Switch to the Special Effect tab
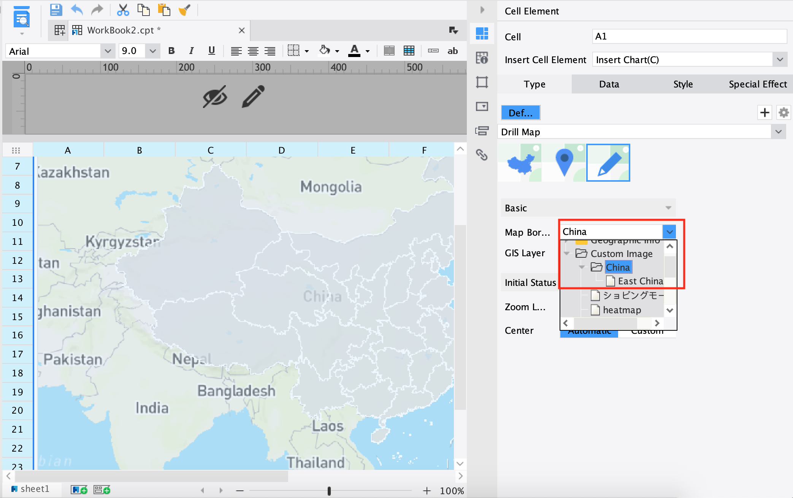Image resolution: width=793 pixels, height=498 pixels. click(x=758, y=84)
